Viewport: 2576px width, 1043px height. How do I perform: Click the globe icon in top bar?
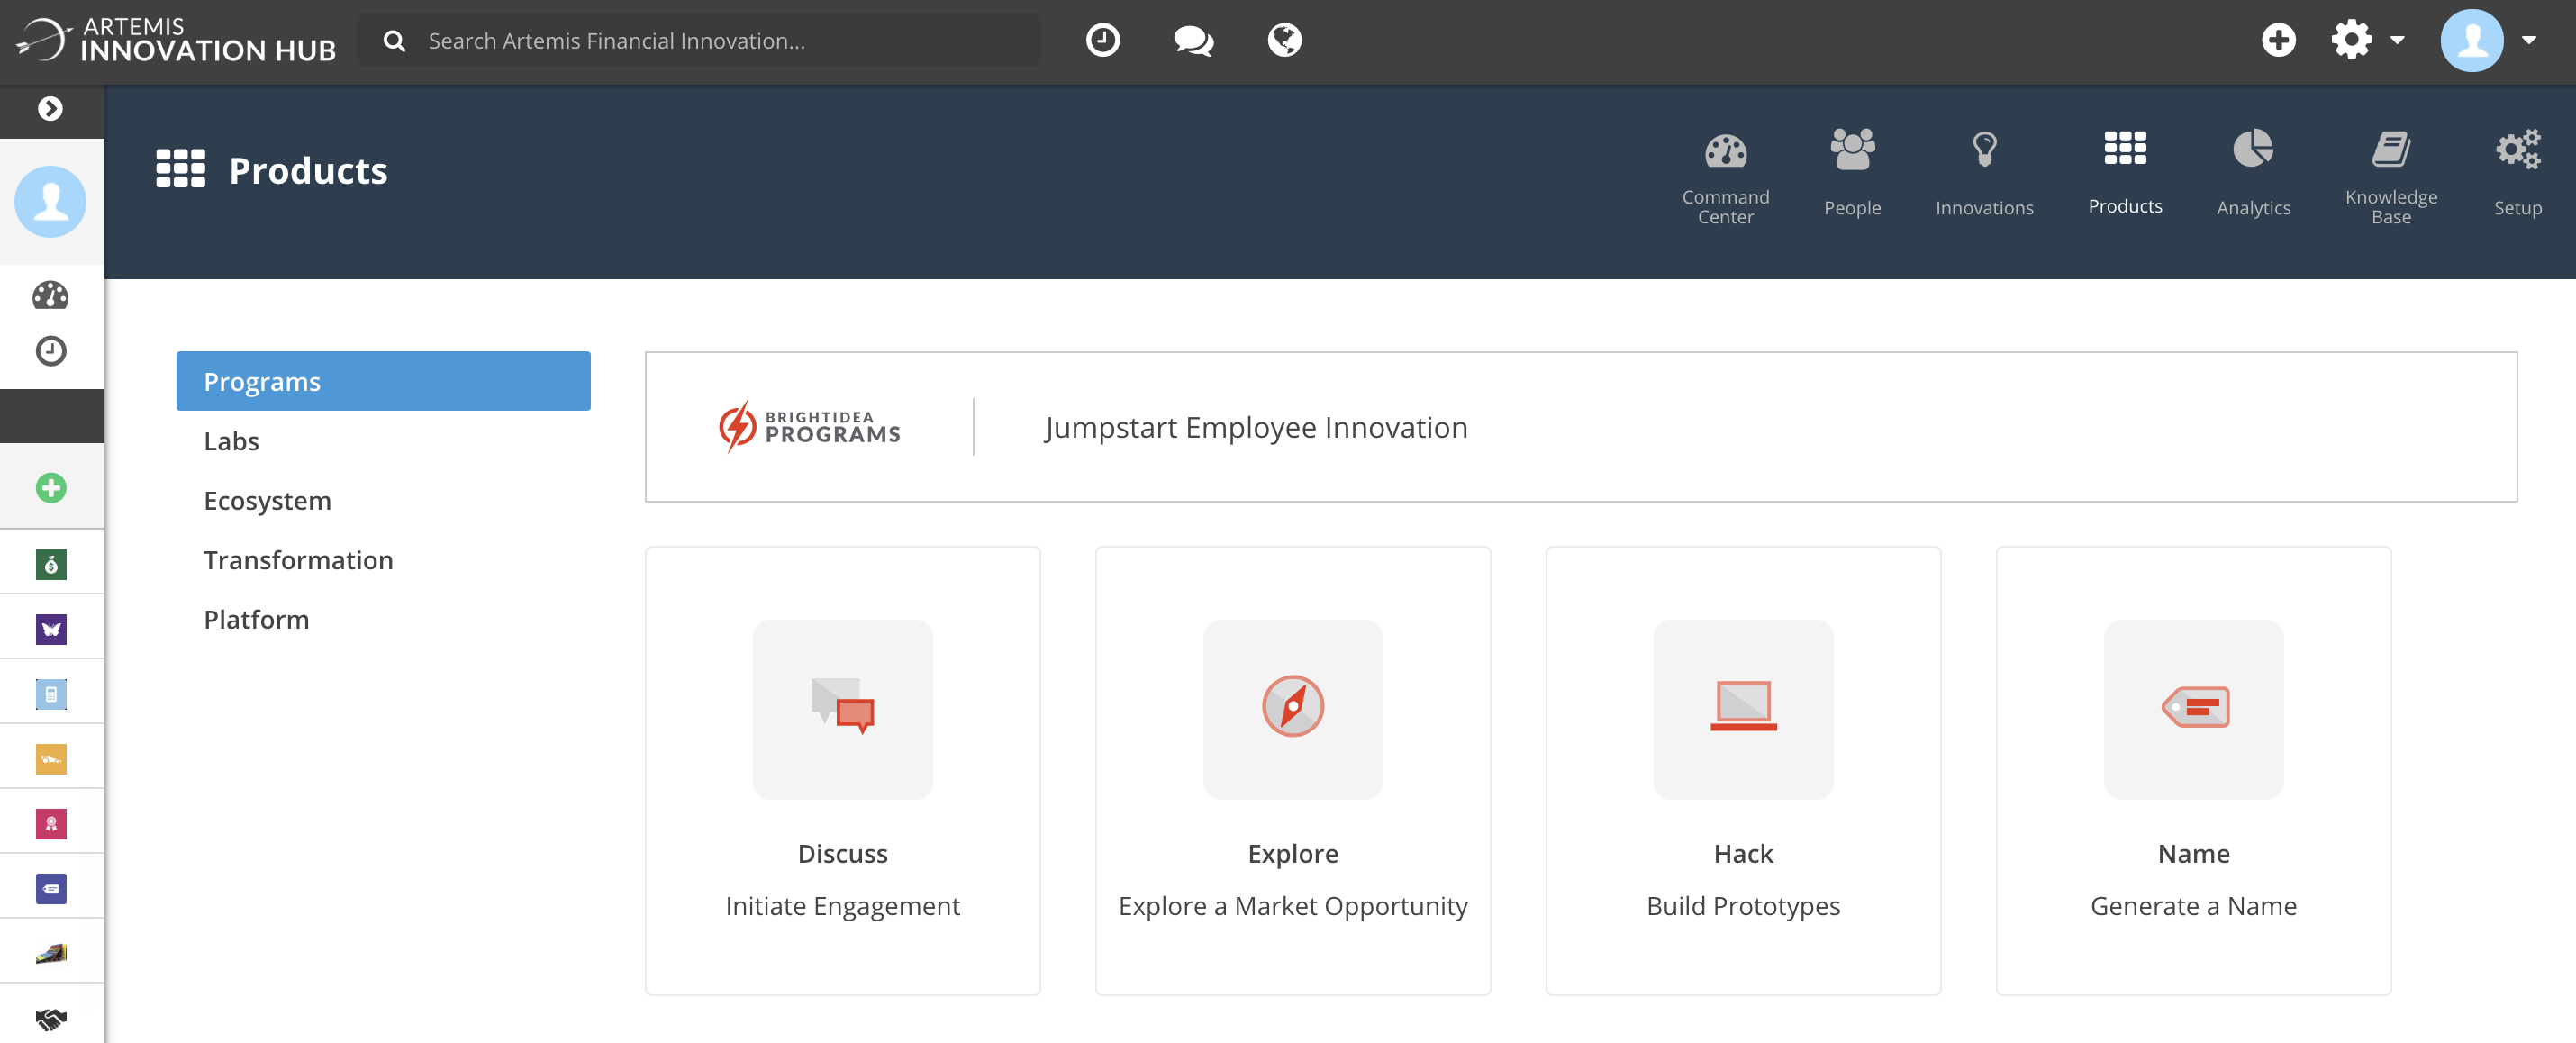click(1284, 40)
